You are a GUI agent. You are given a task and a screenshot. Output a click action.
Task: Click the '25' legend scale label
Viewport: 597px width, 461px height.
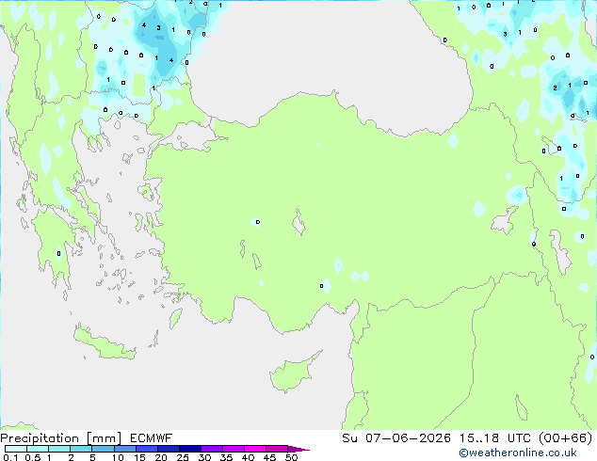point(183,457)
